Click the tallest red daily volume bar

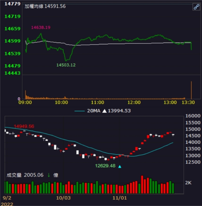142,184
